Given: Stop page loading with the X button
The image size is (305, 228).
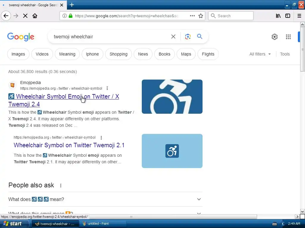Looking at the screenshot, I should (25, 16).
